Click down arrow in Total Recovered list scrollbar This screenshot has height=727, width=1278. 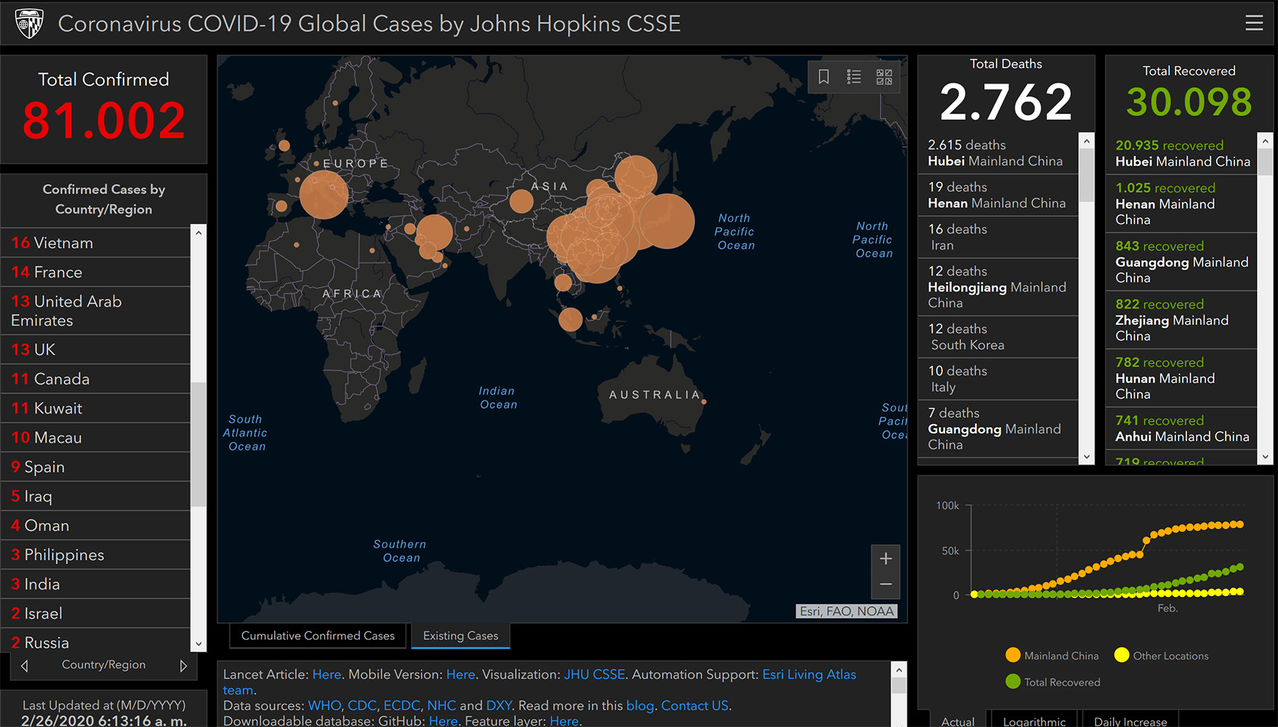pyautogui.click(x=1266, y=457)
